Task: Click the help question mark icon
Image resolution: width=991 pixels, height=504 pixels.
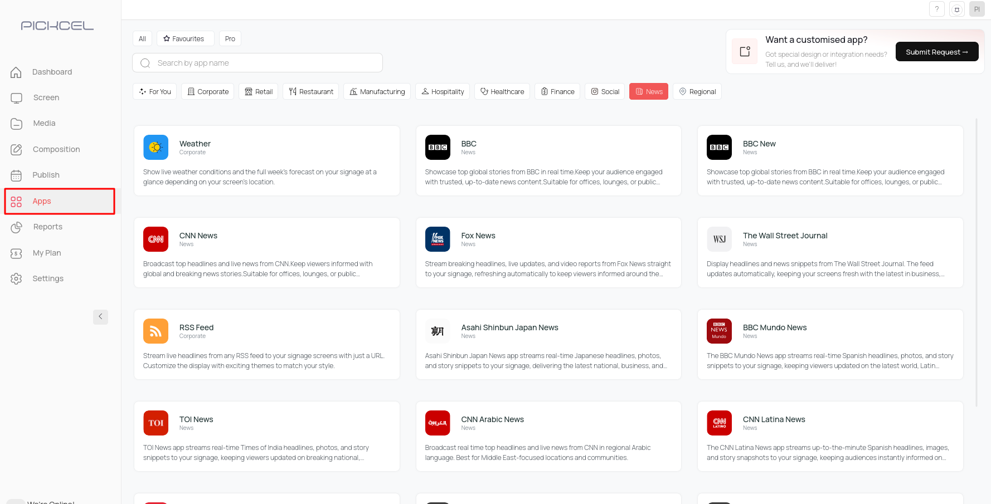Action: [937, 9]
